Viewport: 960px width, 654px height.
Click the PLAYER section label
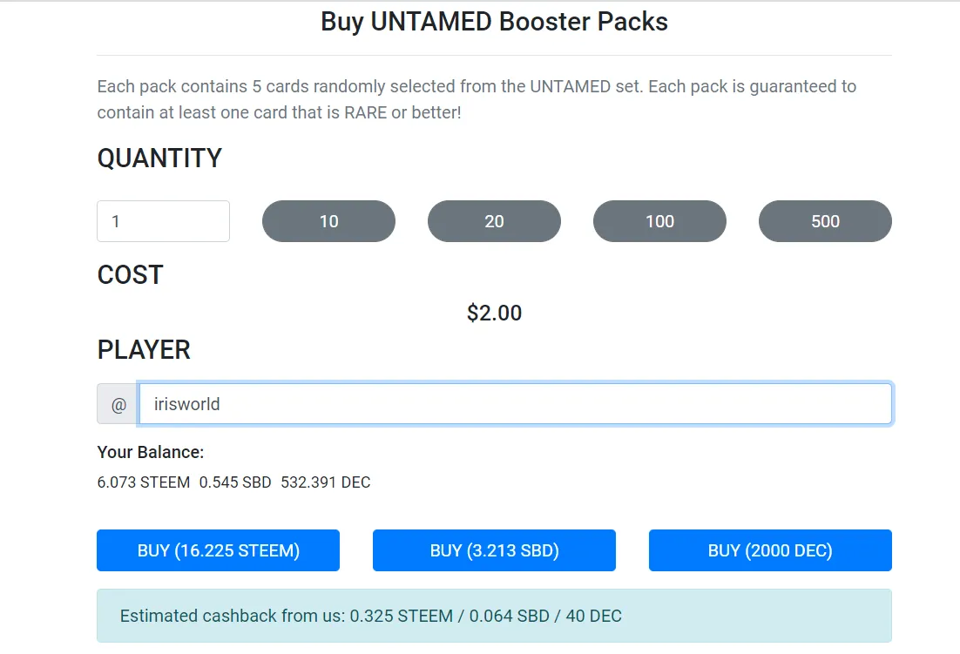tap(144, 350)
